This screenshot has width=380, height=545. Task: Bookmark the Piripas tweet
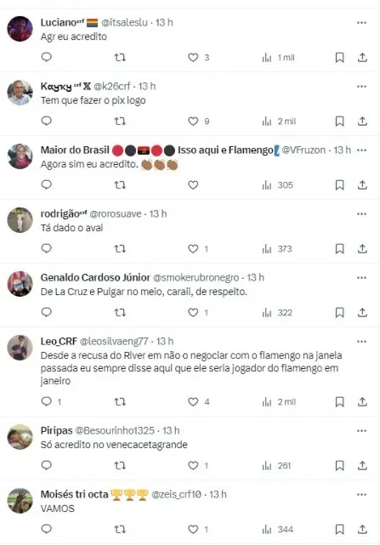(339, 465)
